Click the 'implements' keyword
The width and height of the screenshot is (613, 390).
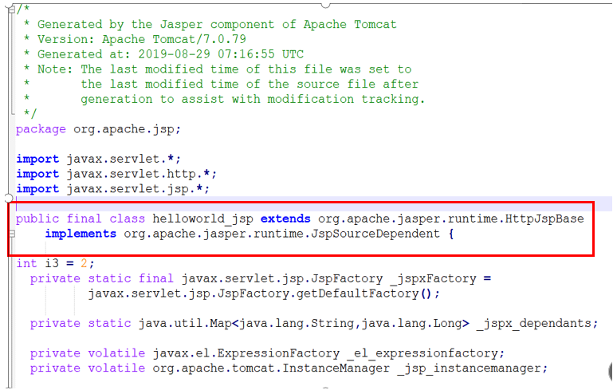pyautogui.click(x=81, y=234)
